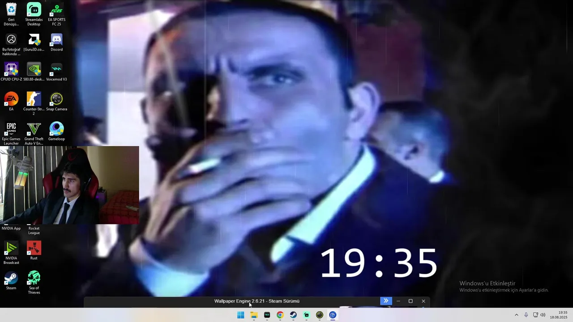Viewport: 573px width, 322px height.
Task: Open the Steam desktop shortcut
Action: point(11,280)
